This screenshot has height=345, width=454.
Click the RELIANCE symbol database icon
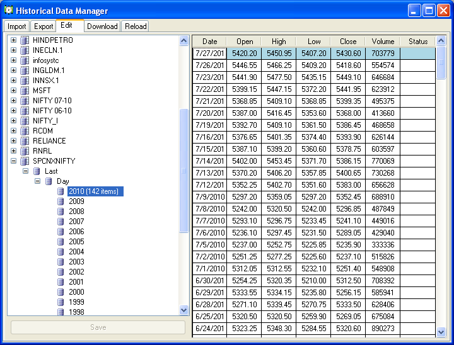pyautogui.click(x=25, y=141)
